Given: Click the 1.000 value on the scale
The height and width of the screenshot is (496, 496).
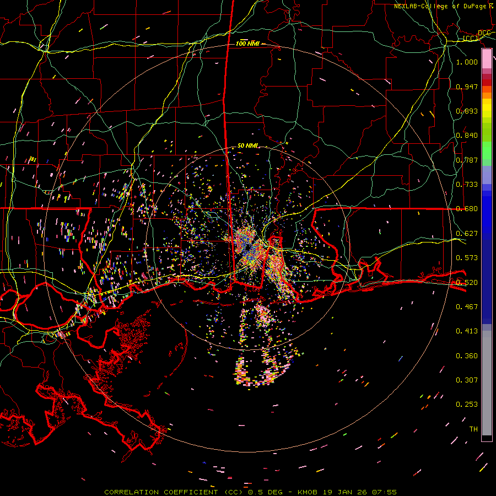Looking at the screenshot, I should point(467,62).
